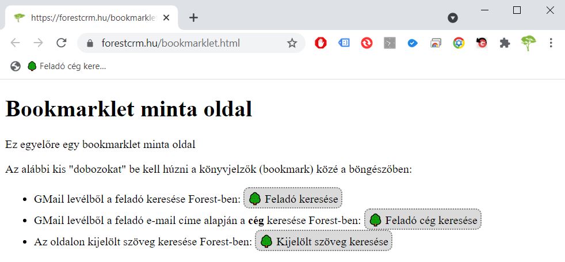
Task: Click the 'Feladó cég keresése' bookmarklet button
Action: coord(423,220)
